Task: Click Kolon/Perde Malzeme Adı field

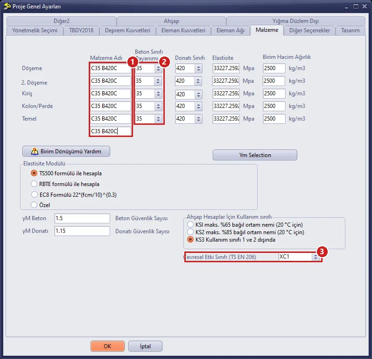Action: (x=110, y=106)
